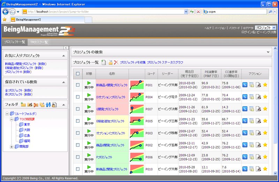The height and width of the screenshot is (182, 279).
Task: Open the 赤プロジェクト saved search
Action: coord(14,94)
